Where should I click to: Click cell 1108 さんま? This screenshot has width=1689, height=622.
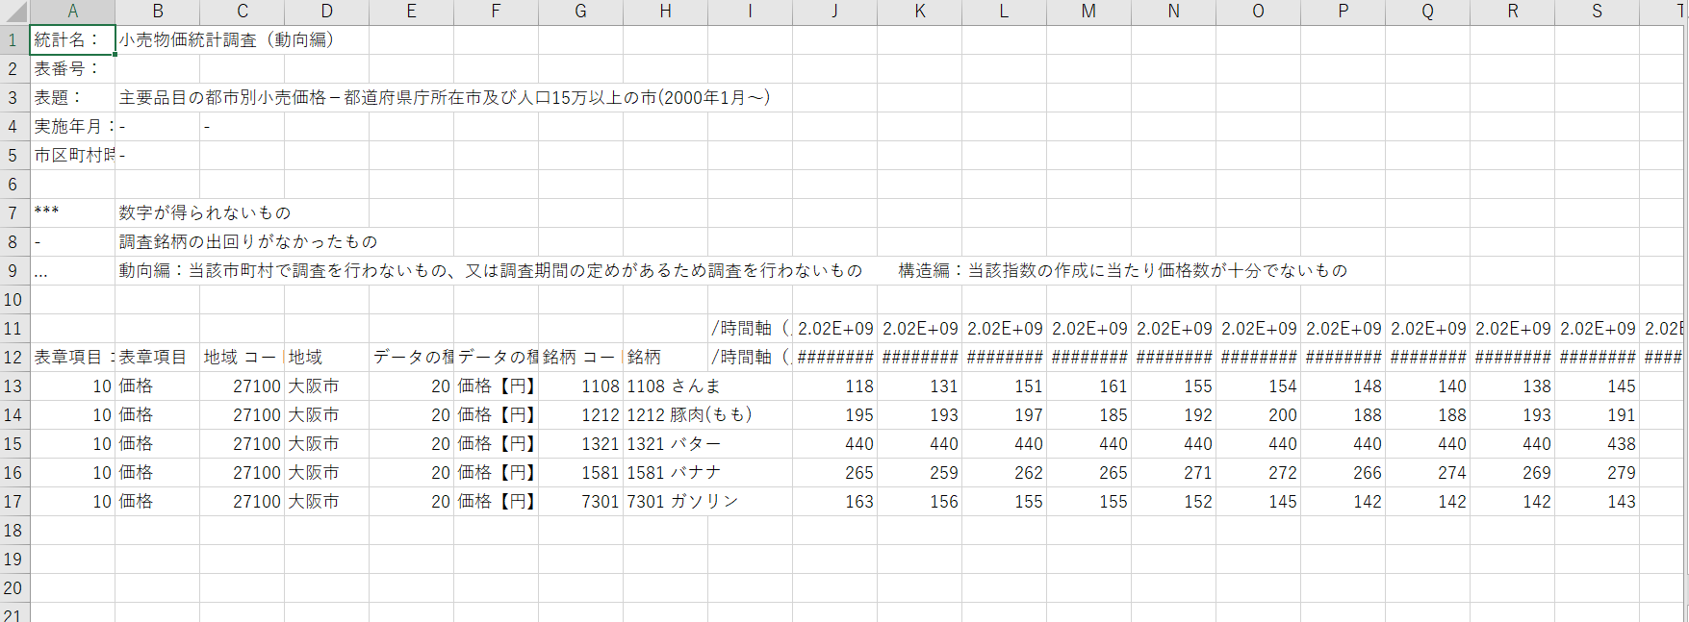point(666,386)
